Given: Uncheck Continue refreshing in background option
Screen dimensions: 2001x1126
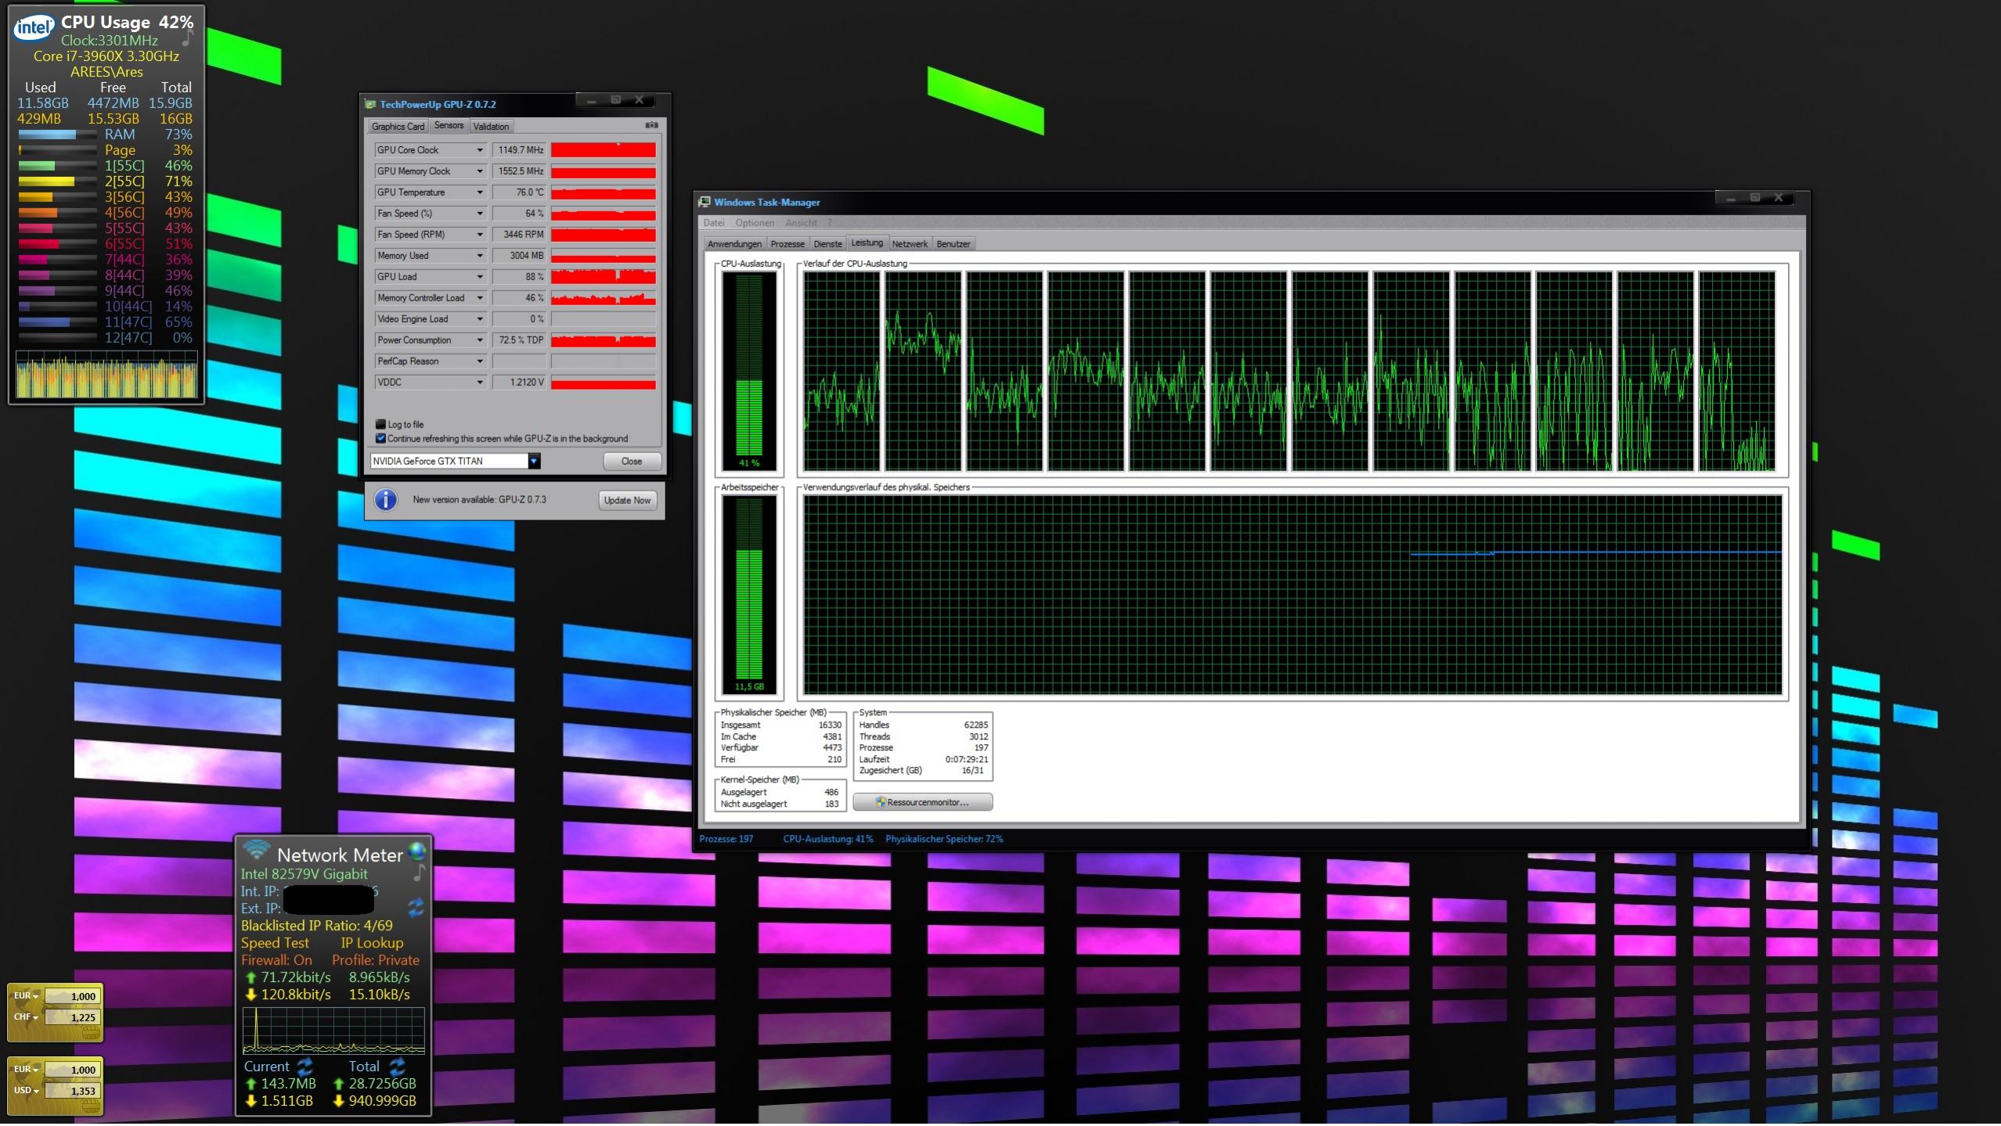Looking at the screenshot, I should click(x=380, y=439).
